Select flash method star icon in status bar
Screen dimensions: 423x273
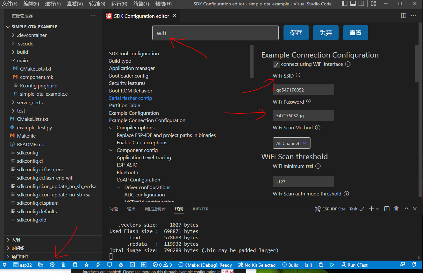click(86, 265)
